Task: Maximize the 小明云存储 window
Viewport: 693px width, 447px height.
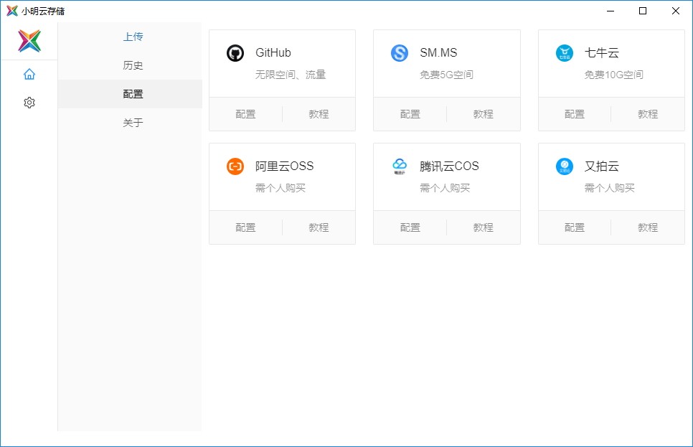Action: click(643, 11)
